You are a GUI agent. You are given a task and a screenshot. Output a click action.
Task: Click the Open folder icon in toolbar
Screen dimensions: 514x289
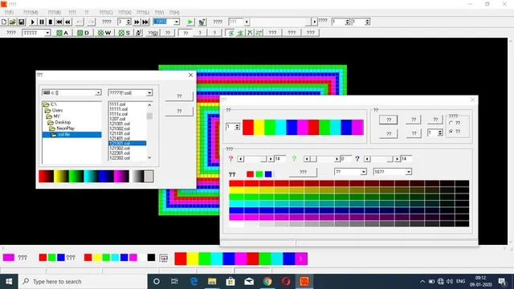pos(13,22)
